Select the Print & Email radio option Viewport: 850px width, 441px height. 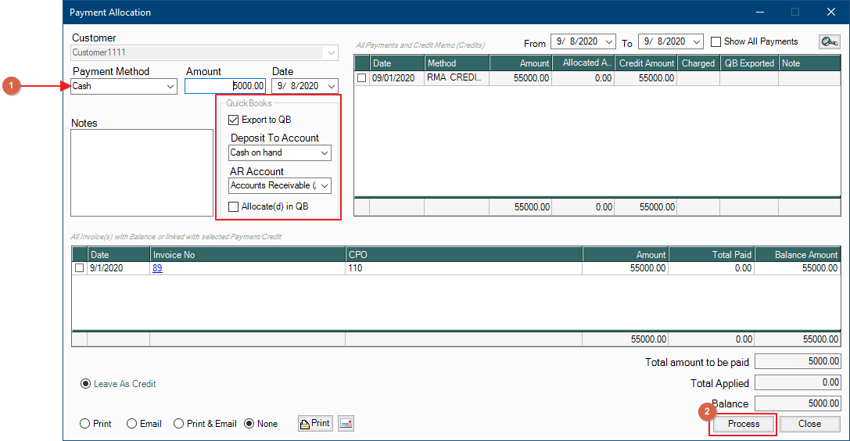tap(179, 424)
